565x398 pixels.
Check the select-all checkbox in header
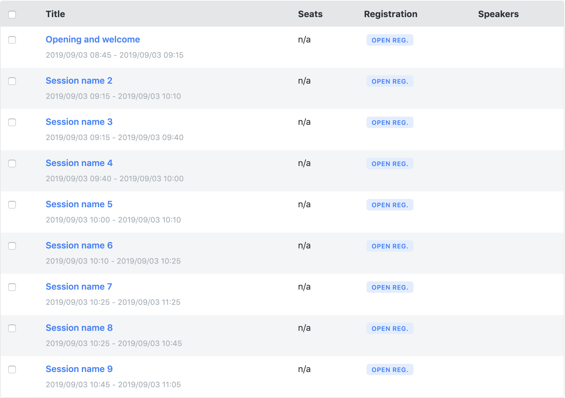12,14
